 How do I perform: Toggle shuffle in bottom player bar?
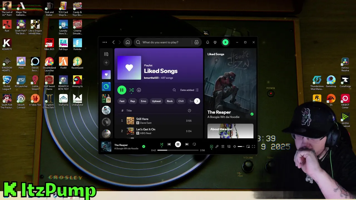pos(162,144)
